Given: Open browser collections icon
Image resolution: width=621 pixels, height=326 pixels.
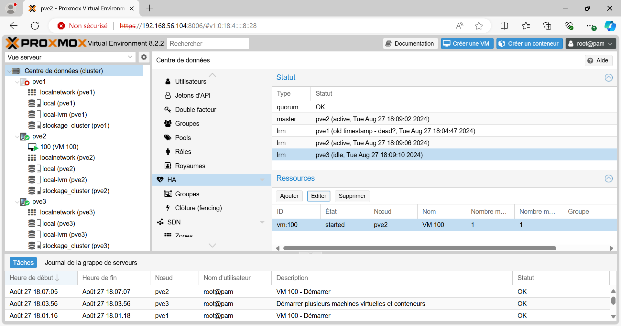Looking at the screenshot, I should coord(547,26).
